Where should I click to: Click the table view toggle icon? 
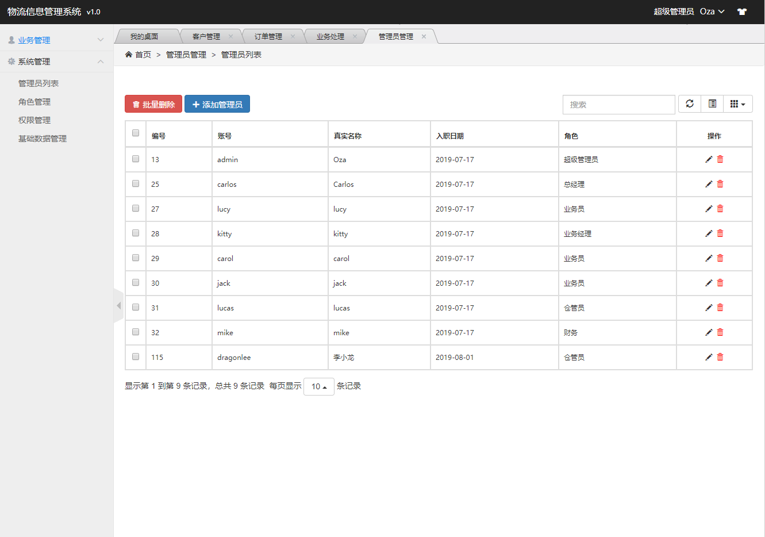[x=712, y=104]
